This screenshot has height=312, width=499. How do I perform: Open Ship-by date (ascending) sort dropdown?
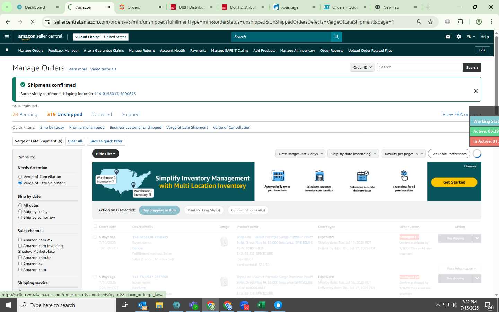353,154
